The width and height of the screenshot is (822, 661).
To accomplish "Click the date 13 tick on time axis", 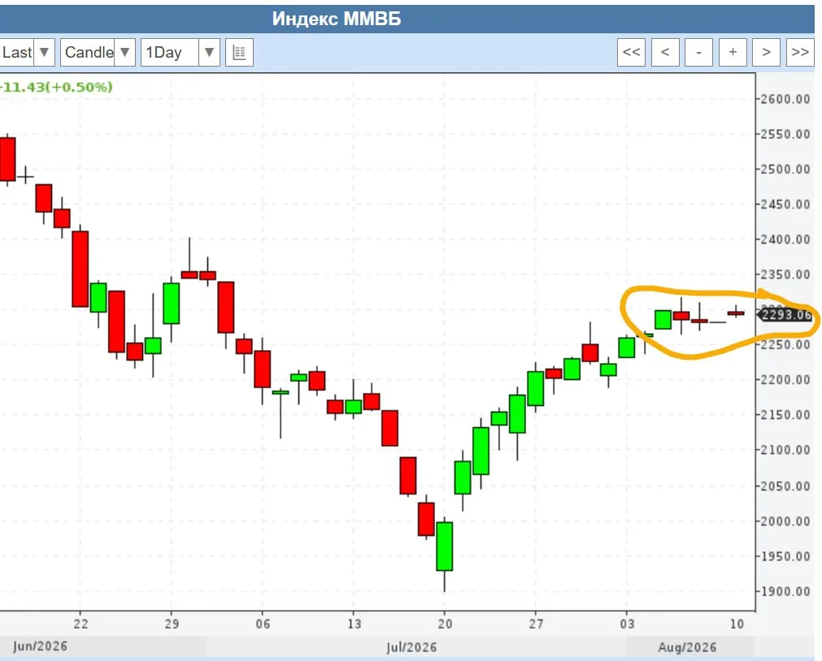I will point(354,624).
